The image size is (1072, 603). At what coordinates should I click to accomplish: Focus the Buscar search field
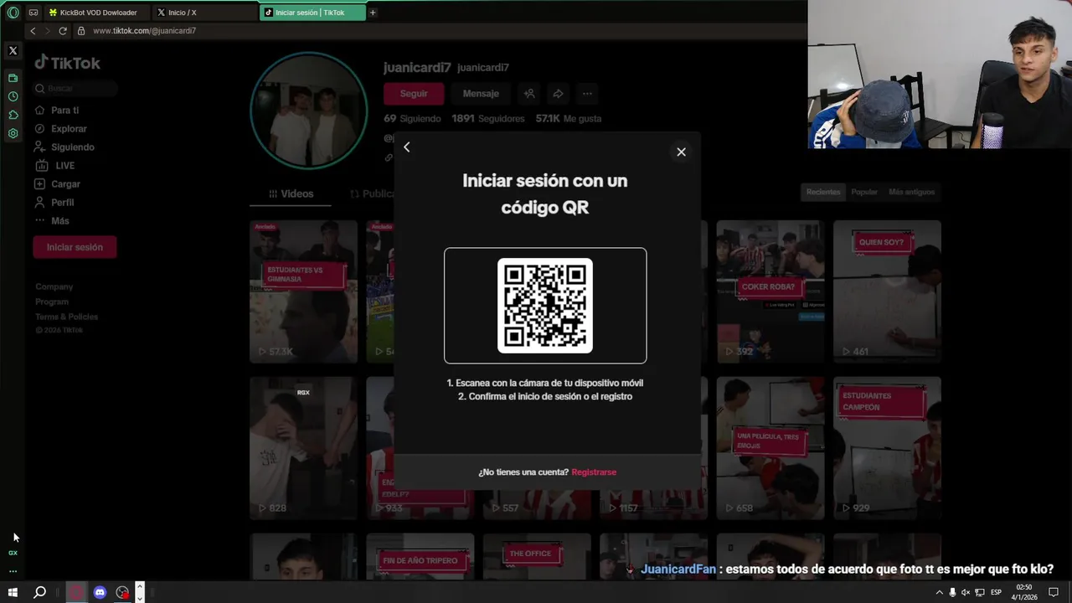[75, 89]
